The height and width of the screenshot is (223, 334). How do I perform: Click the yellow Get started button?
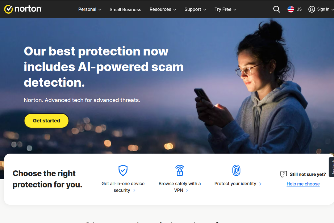click(x=46, y=121)
